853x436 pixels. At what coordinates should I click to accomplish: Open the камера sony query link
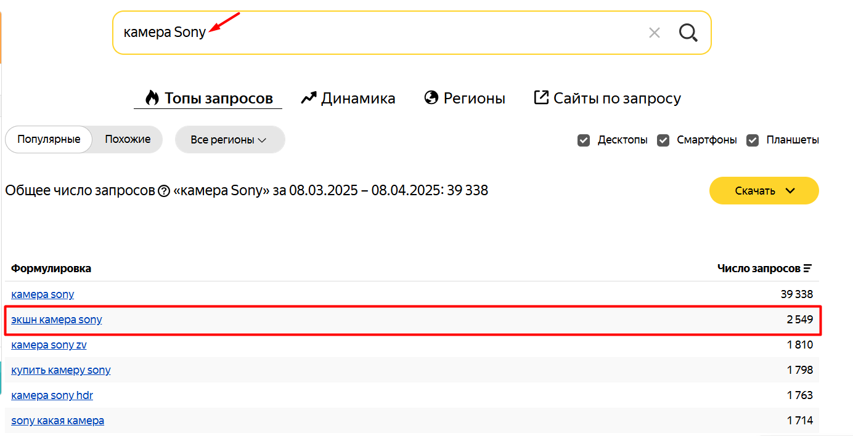(x=43, y=294)
